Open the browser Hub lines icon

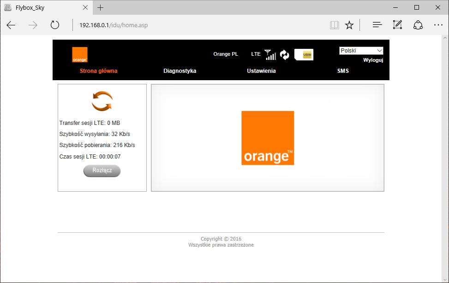pos(377,25)
